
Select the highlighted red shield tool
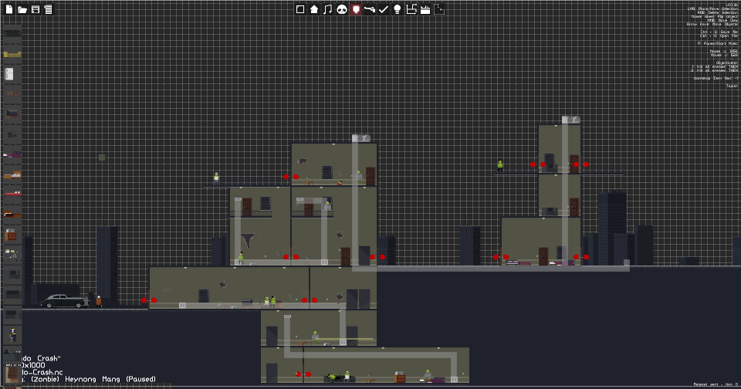pos(356,9)
